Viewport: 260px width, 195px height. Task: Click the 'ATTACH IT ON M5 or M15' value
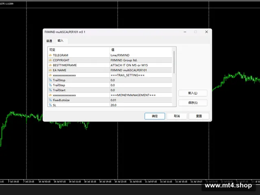point(129,65)
